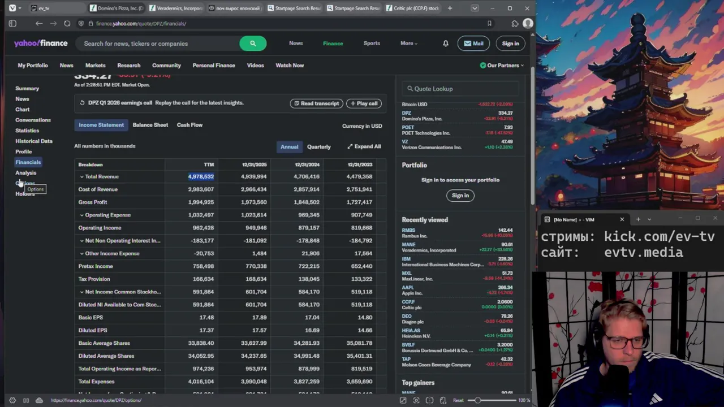This screenshot has height=407, width=724.
Task: Switch to the Quarterly period toggle
Action: tap(319, 146)
